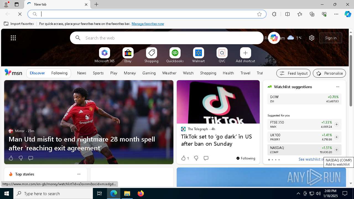Screen dimensions: 354x199
Task: Open the Copilot sidebar in the Edge toolbar
Action: 348,14
